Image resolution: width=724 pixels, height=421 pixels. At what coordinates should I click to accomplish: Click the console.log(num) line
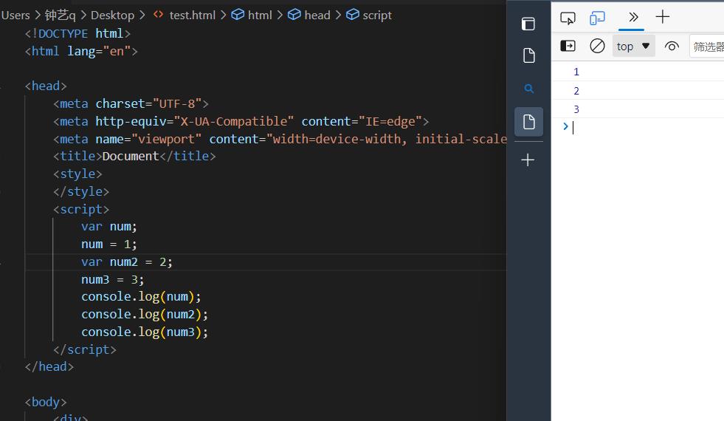pos(141,297)
